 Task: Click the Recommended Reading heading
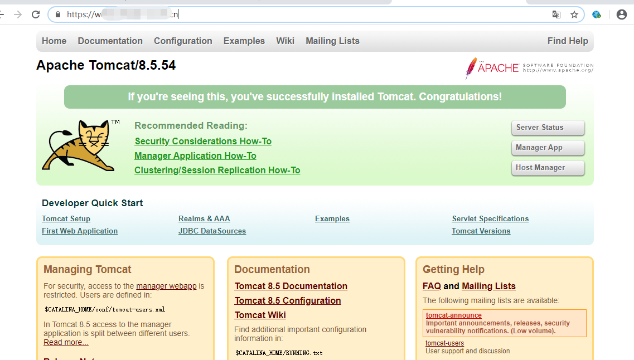pyautogui.click(x=191, y=125)
